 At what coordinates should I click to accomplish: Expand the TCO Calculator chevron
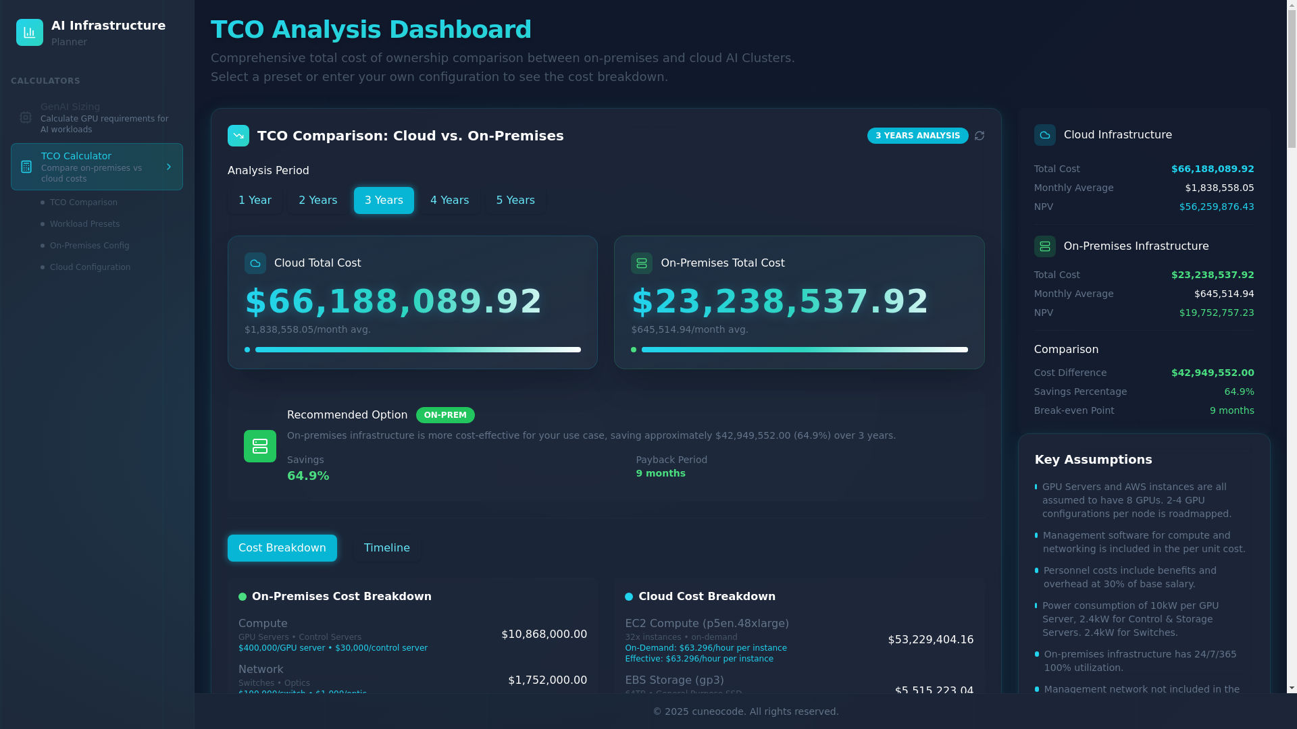(169, 167)
